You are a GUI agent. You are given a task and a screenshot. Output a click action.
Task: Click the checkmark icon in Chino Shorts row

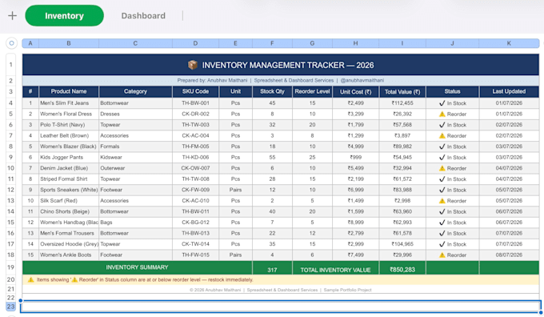(442, 211)
